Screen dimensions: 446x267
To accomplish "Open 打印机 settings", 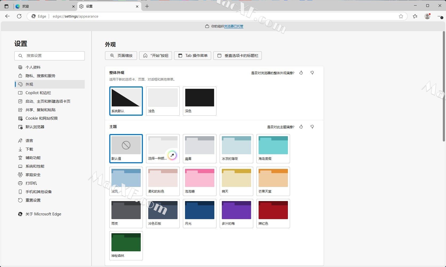I will point(50,183).
